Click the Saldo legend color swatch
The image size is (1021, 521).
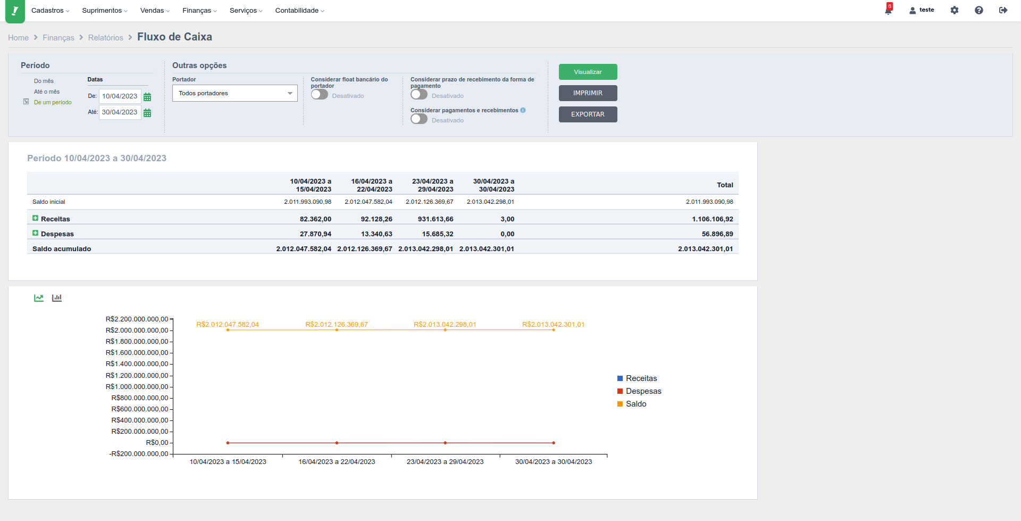(620, 404)
